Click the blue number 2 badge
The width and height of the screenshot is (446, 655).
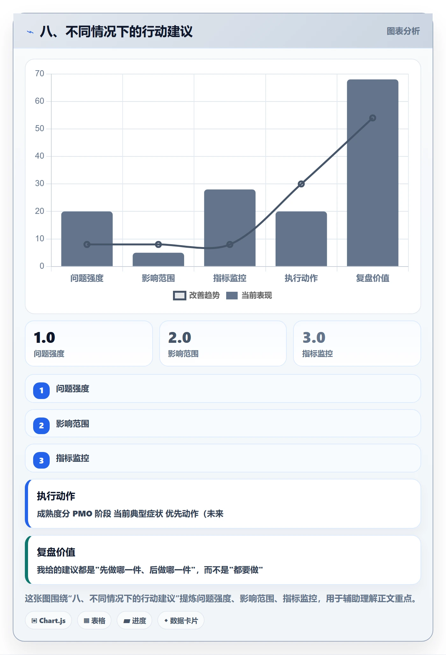[41, 426]
